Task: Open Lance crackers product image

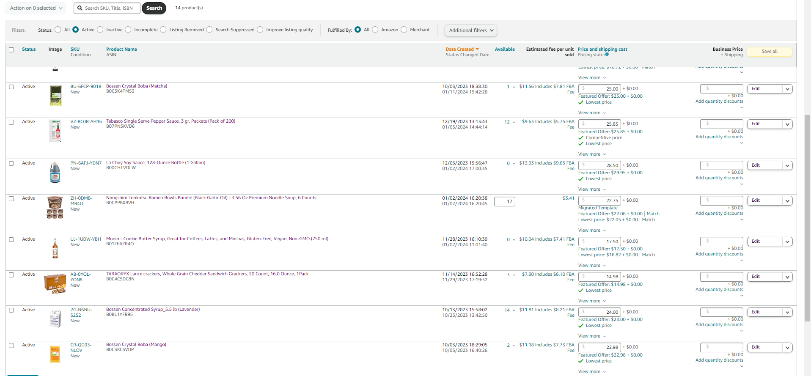Action: (55, 283)
